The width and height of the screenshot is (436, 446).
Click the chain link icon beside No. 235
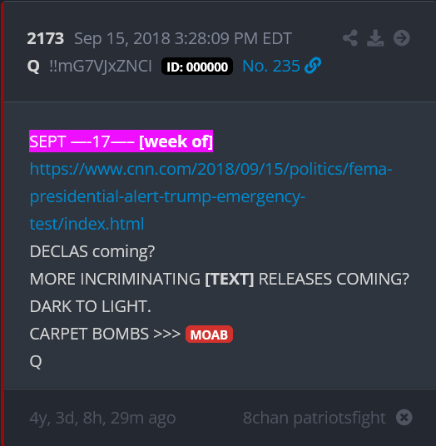point(313,66)
